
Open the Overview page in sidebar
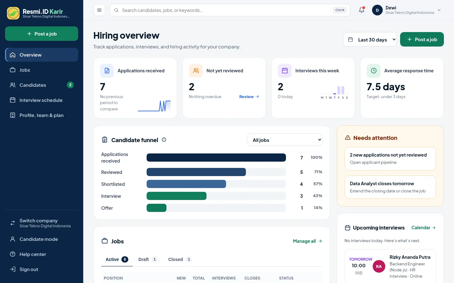coord(42,55)
